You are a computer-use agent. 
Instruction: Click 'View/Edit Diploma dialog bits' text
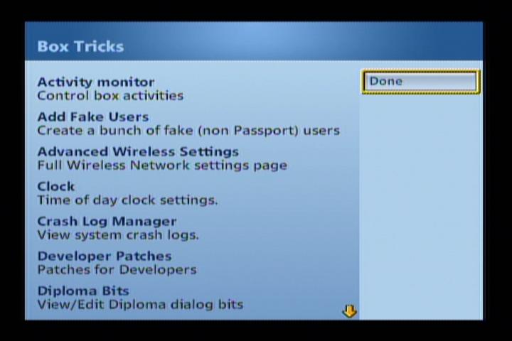click(x=140, y=305)
